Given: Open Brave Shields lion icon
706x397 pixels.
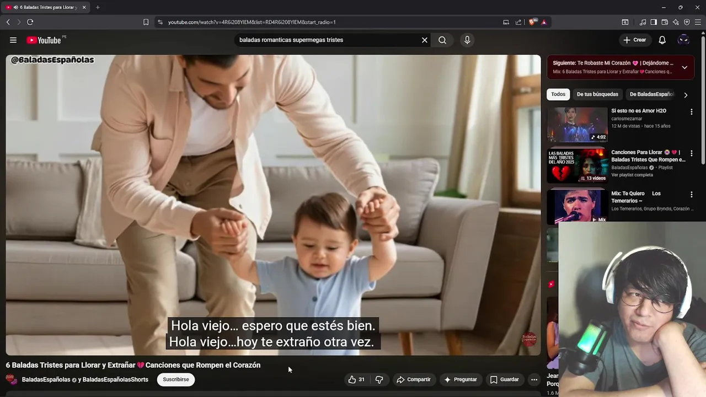Looking at the screenshot, I should click(532, 22).
